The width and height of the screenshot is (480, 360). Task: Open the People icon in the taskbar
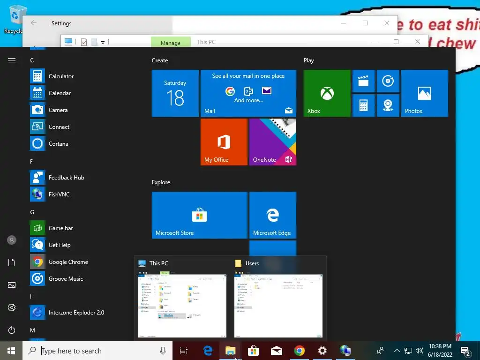pos(380,351)
